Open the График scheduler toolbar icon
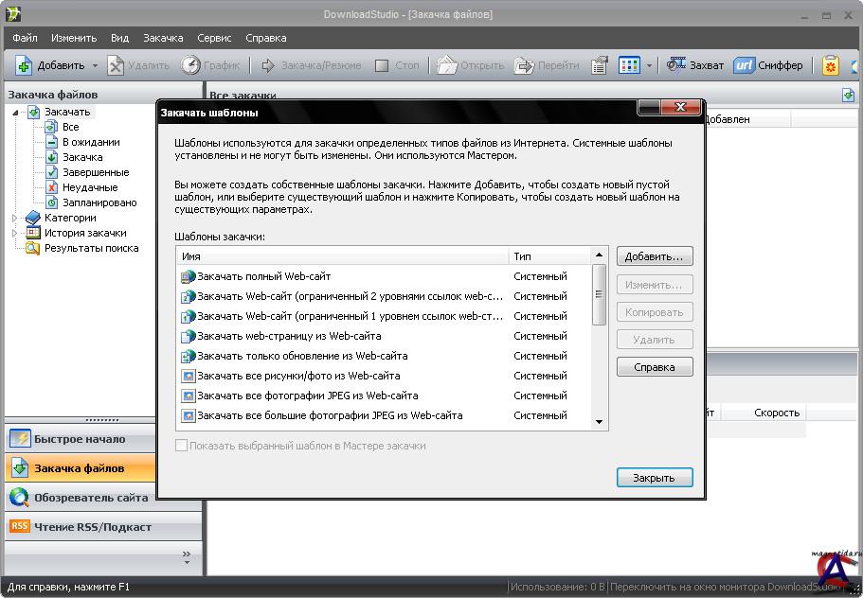 point(190,65)
